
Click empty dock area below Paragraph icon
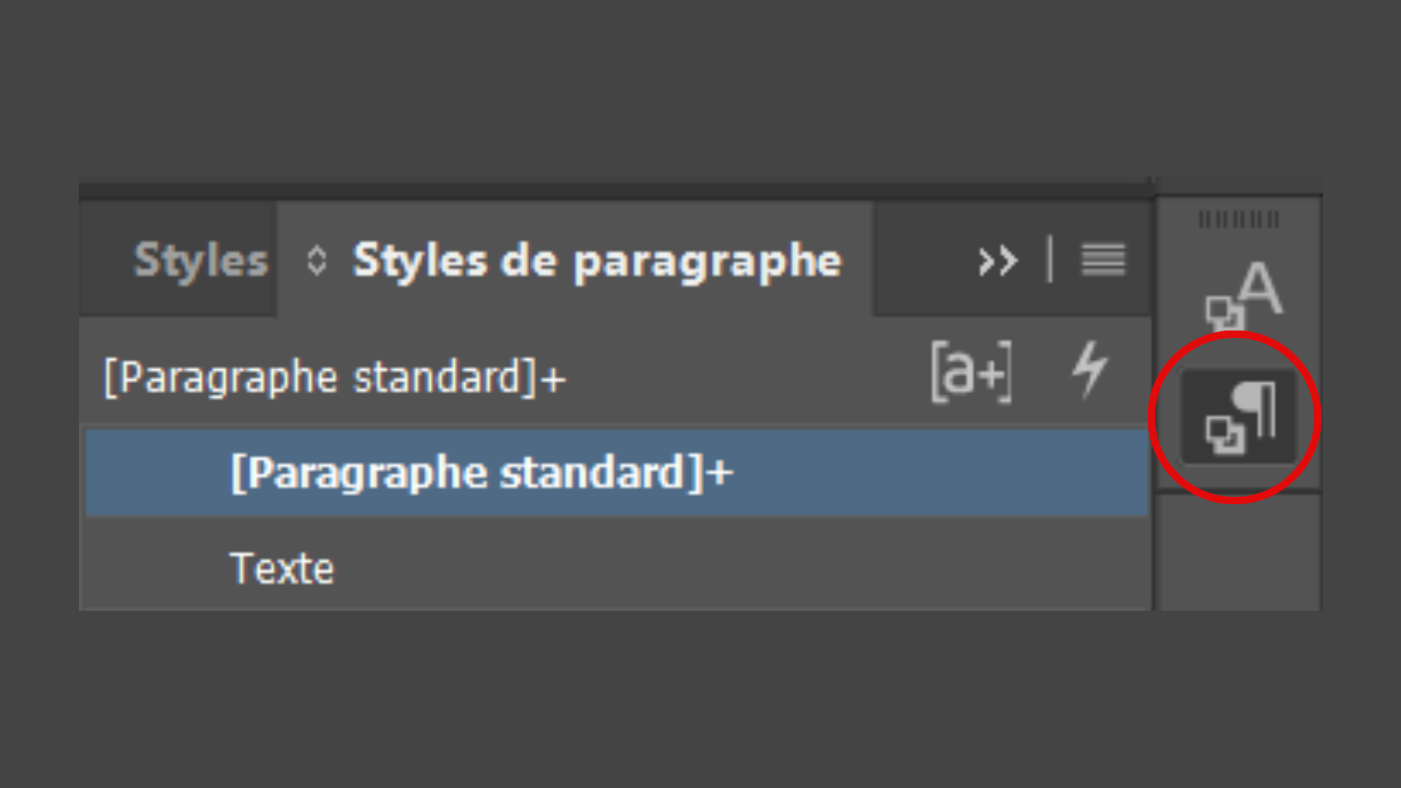pos(1239,552)
